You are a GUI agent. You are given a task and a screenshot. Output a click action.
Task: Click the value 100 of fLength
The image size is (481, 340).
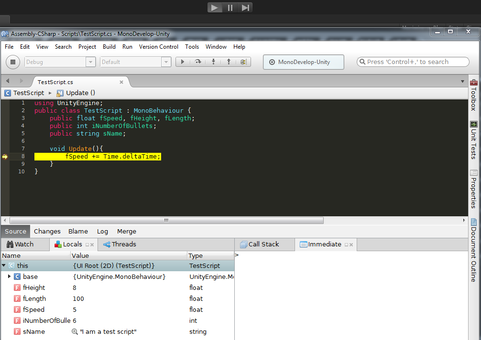78,298
